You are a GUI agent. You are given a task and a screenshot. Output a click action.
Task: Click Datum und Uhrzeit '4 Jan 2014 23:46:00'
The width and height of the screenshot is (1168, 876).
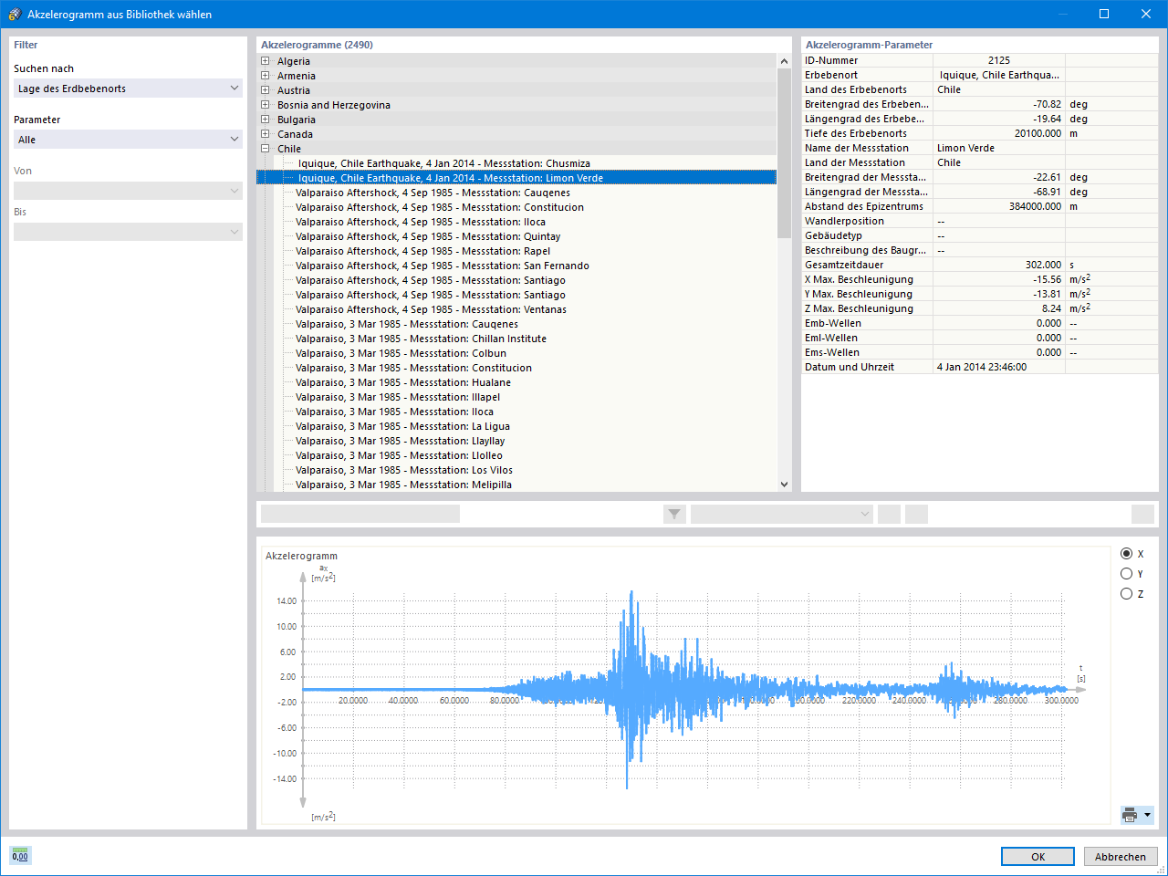click(998, 367)
